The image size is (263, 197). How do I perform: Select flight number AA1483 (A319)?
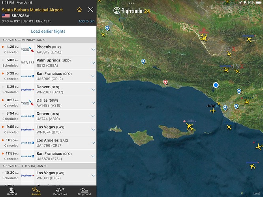(49, 106)
